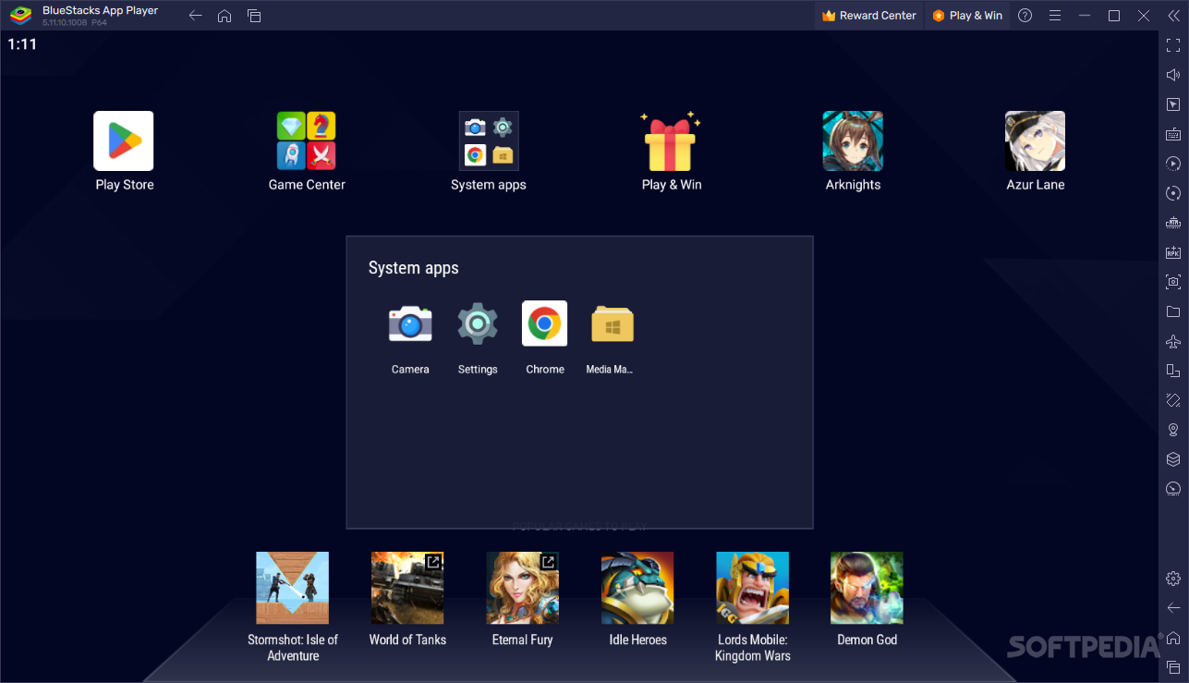Image resolution: width=1189 pixels, height=683 pixels.
Task: Open the Eternal Fury game tile
Action: coord(522,588)
